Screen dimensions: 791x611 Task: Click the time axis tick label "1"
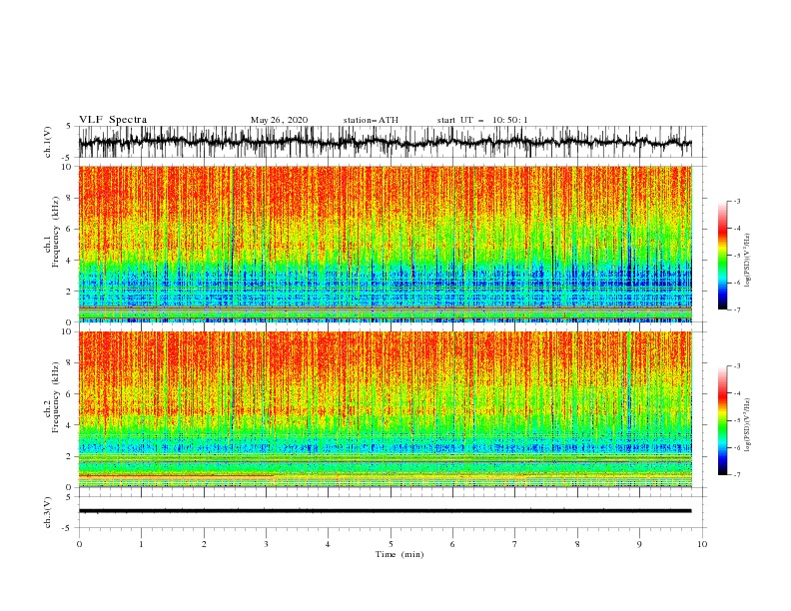(x=141, y=544)
